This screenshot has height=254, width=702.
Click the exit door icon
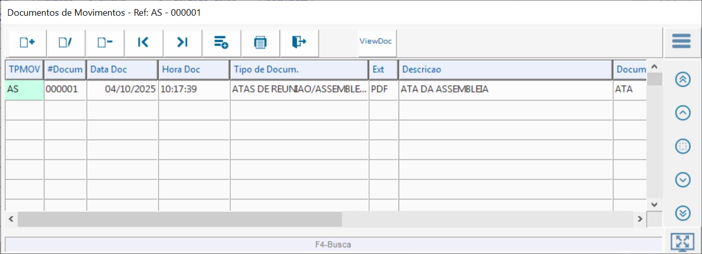click(x=299, y=43)
